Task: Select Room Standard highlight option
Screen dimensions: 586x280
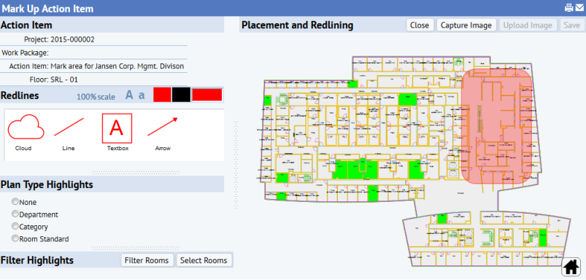Action: pos(15,238)
